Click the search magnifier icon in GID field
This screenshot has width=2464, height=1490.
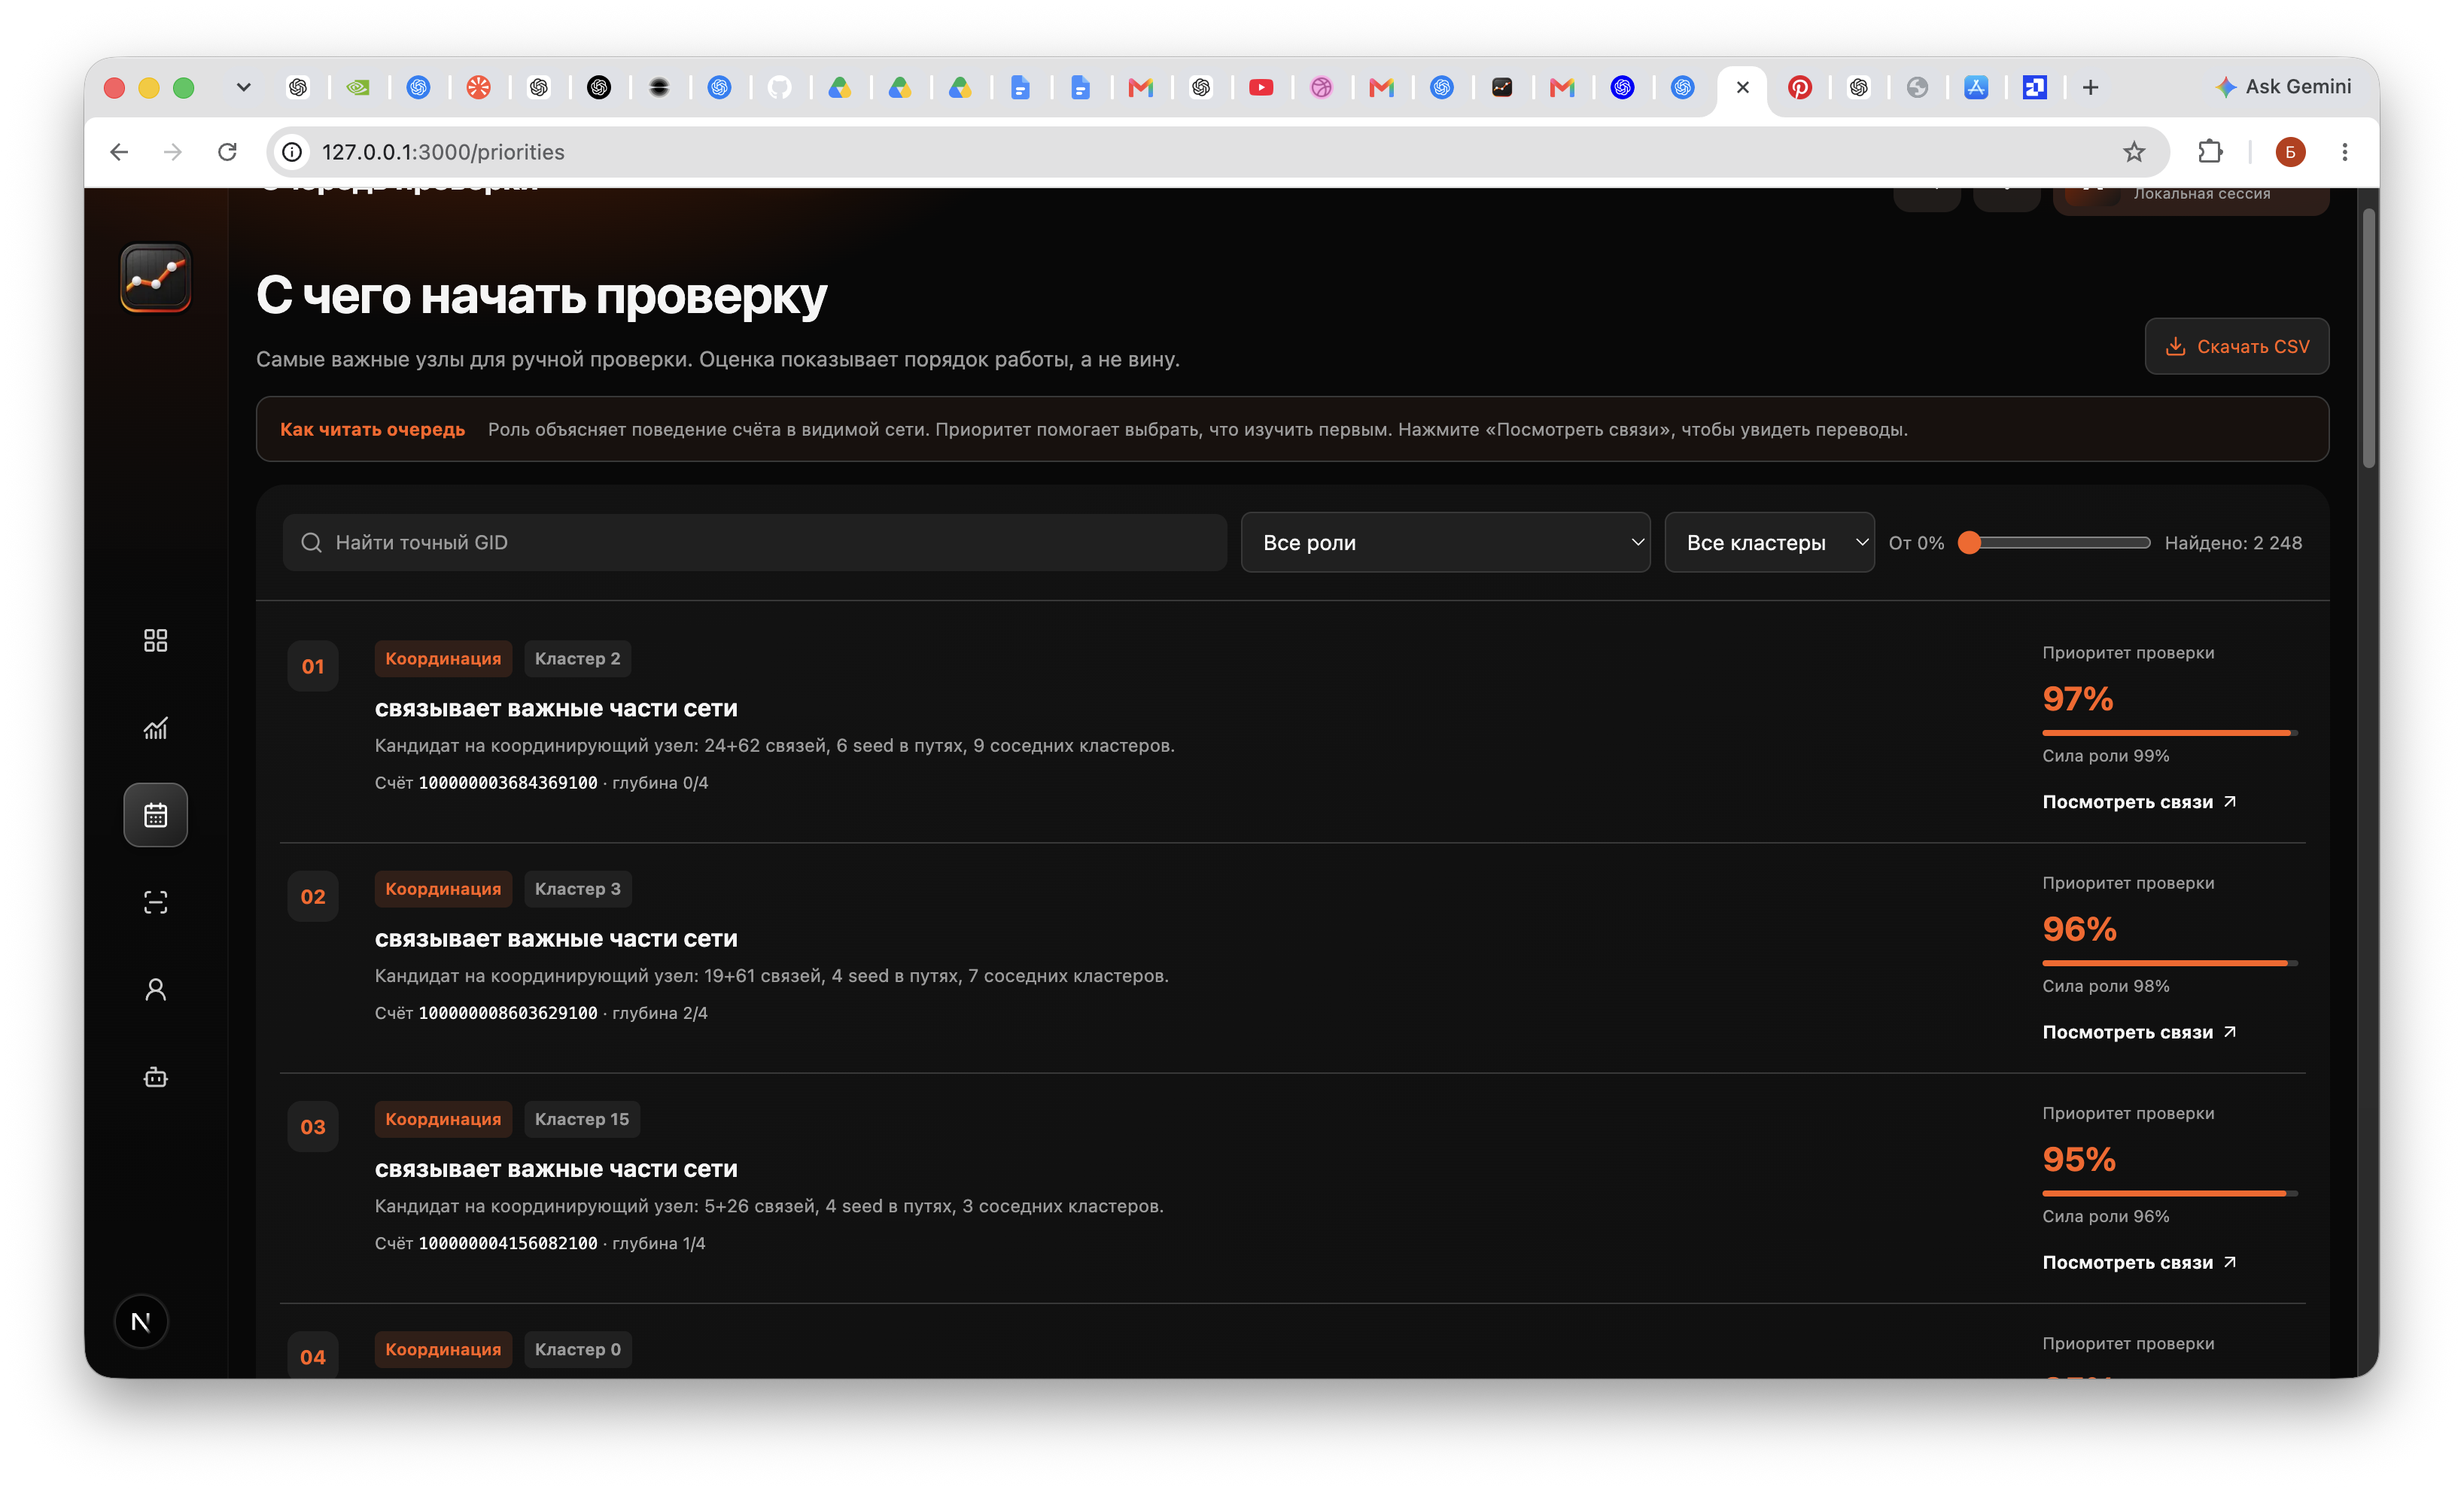(311, 543)
